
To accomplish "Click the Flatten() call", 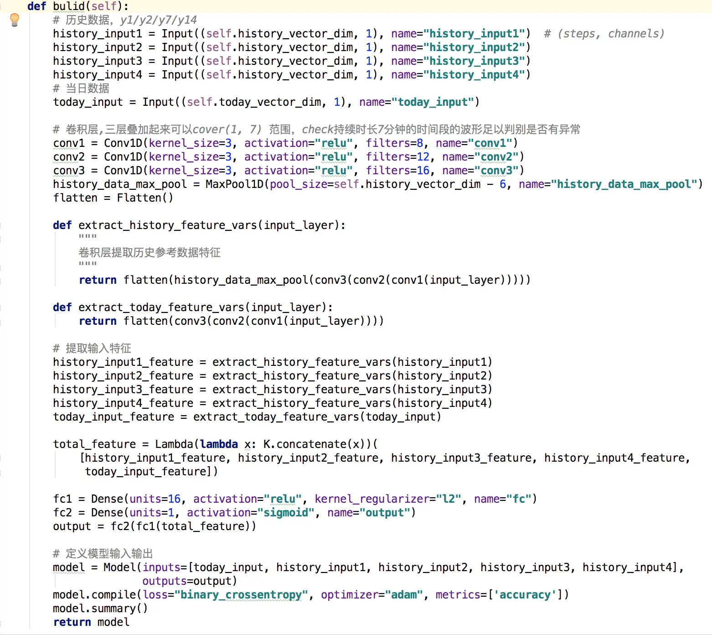I will tap(145, 198).
